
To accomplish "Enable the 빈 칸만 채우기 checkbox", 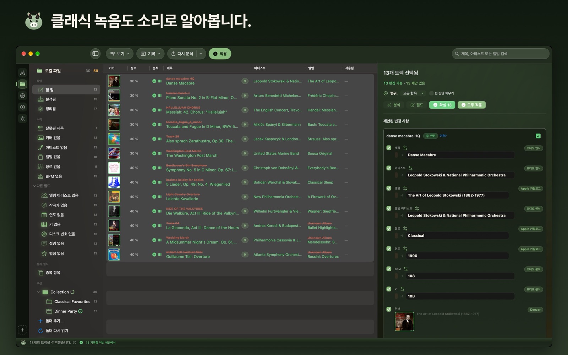I will coord(431,93).
